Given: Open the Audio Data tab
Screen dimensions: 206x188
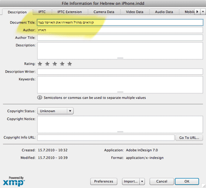Looking at the screenshot, I should tap(164, 12).
